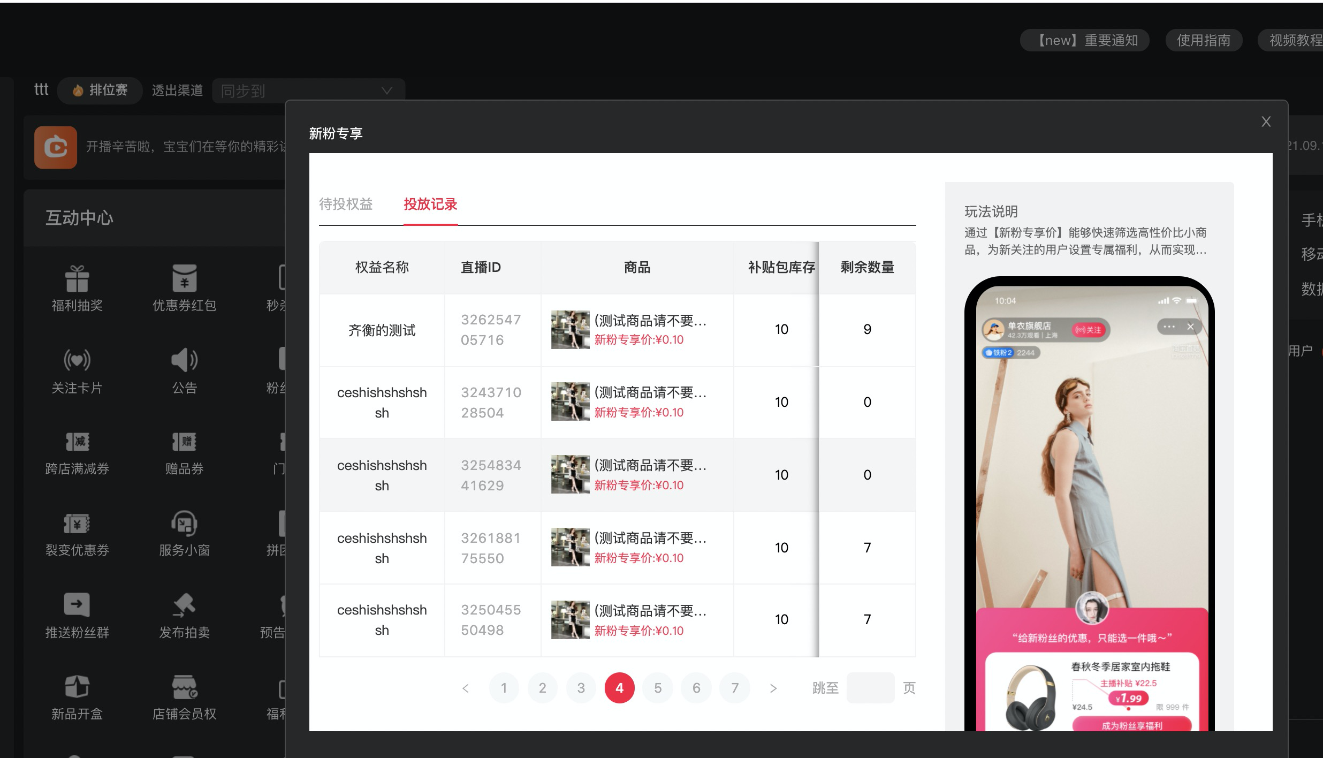The width and height of the screenshot is (1323, 758).
Task: Close the 新粉专享 dialog
Action: (x=1266, y=122)
